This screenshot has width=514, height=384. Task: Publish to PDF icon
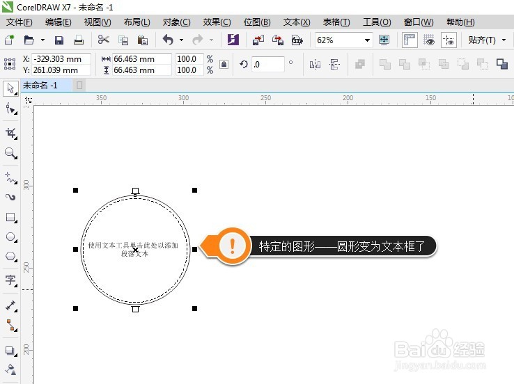coord(297,40)
